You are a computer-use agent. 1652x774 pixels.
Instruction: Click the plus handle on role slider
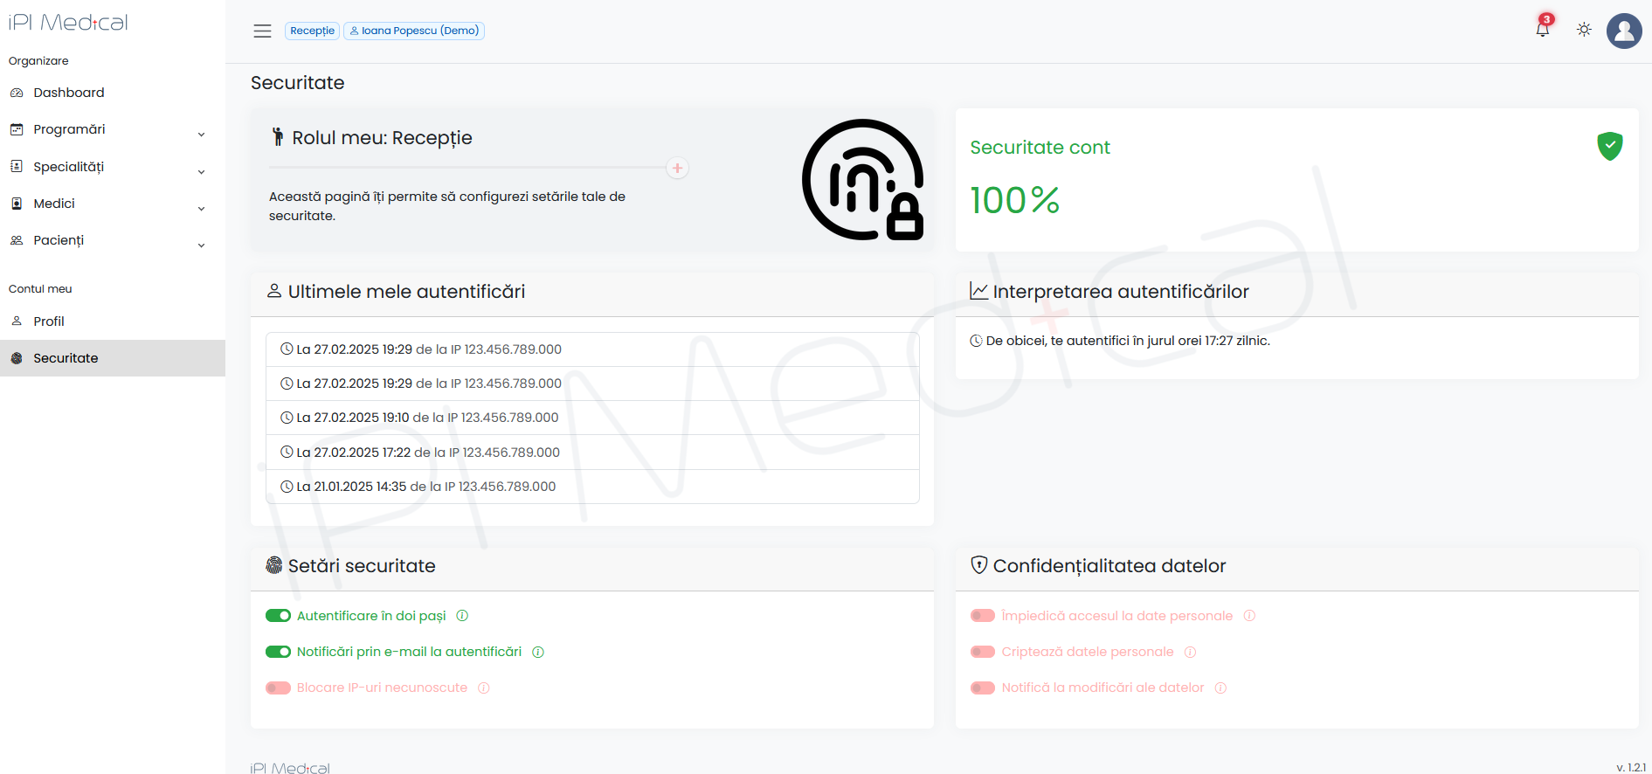pyautogui.click(x=677, y=168)
